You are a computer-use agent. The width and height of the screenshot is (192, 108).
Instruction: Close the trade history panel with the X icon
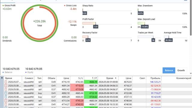click(x=2, y=78)
